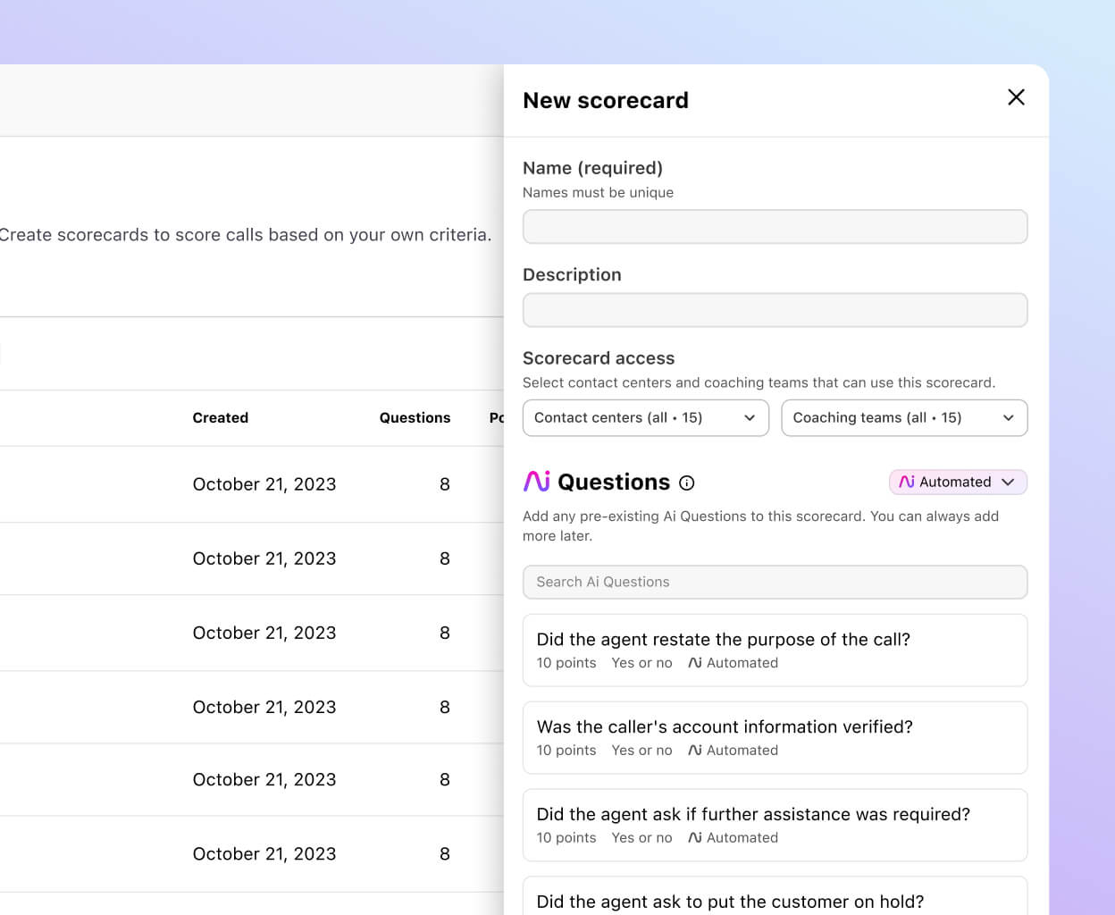Open the Contact centers dropdown
The width and height of the screenshot is (1115, 915).
coord(645,417)
